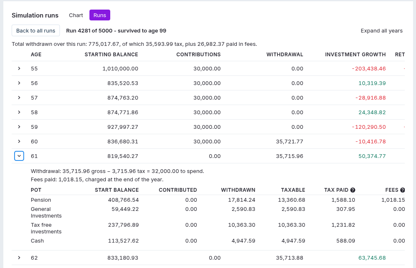Screen dimensions: 416x268
Task: Expand the age 57 row chevron
Action: point(19,98)
